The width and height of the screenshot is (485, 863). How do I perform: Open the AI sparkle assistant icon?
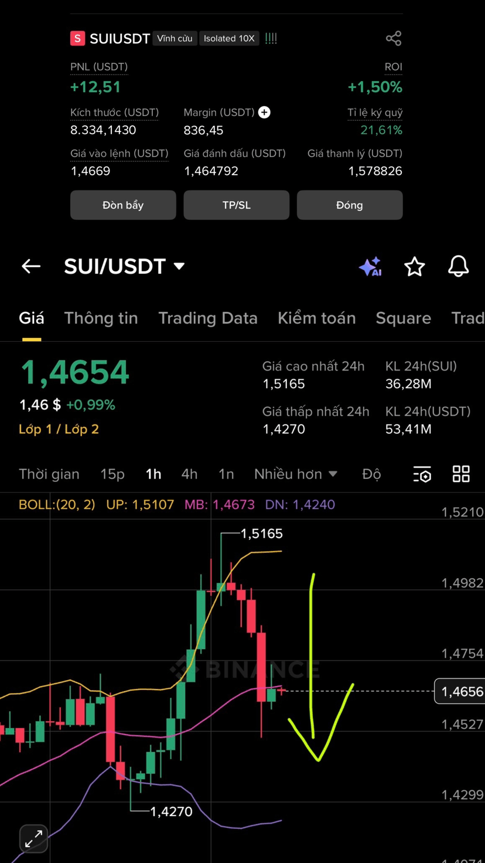(370, 267)
